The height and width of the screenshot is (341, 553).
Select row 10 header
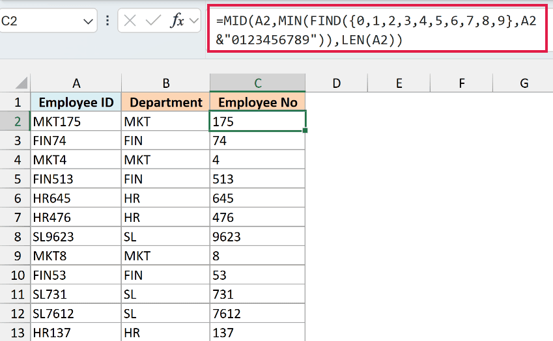click(15, 275)
